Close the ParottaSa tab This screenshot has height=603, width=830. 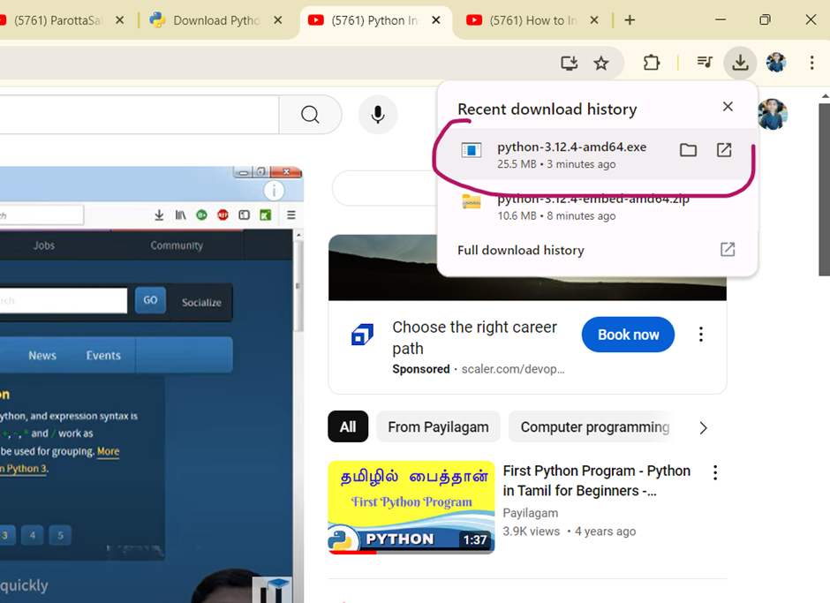(x=119, y=20)
